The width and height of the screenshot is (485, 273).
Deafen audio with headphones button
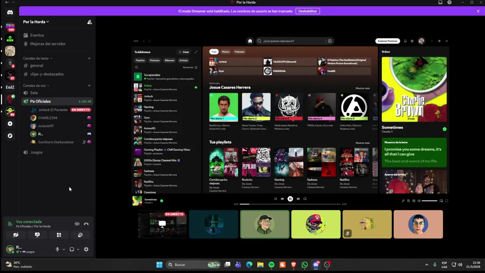pyautogui.click(x=72, y=249)
